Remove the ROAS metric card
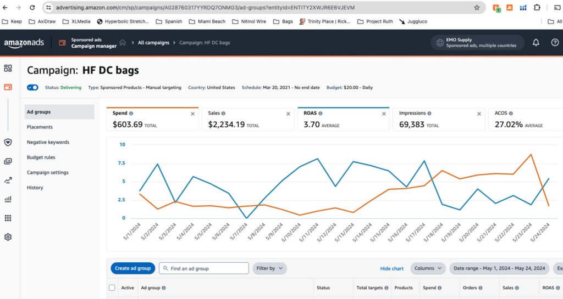The height and width of the screenshot is (299, 563). pos(384,114)
